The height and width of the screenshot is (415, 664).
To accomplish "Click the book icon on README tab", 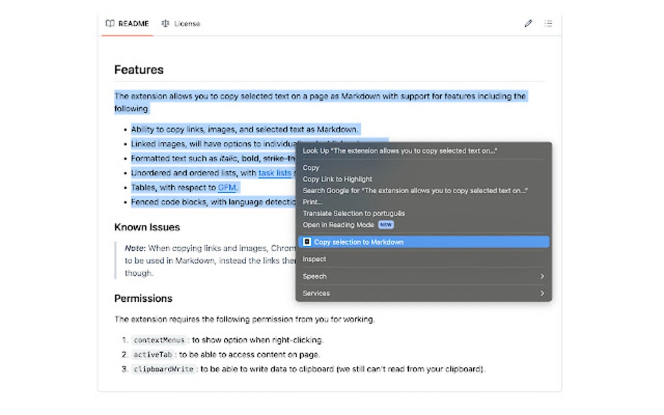I will coord(110,23).
